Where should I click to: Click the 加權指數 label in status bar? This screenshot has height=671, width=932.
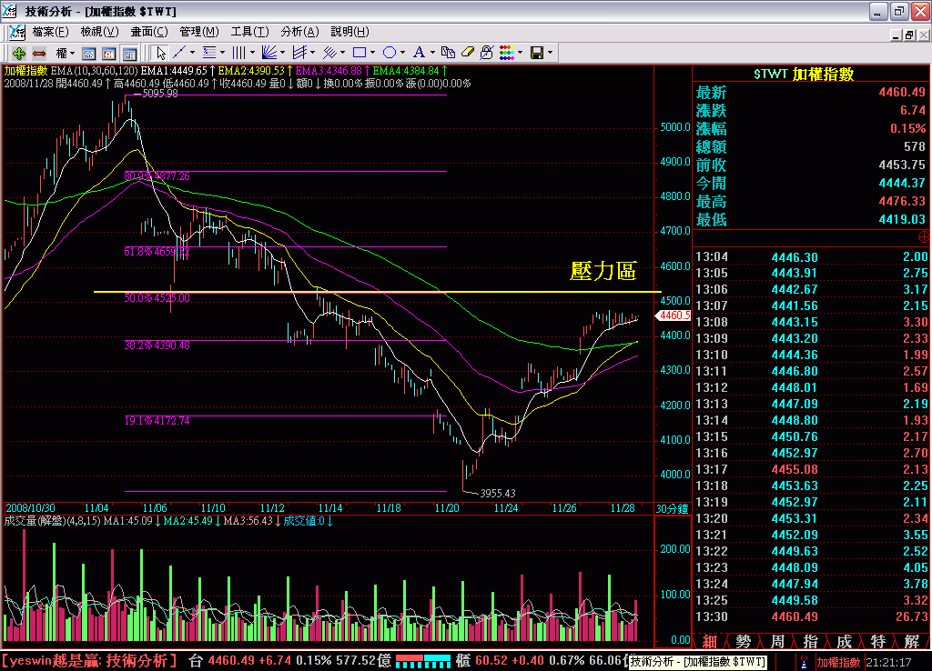838,662
